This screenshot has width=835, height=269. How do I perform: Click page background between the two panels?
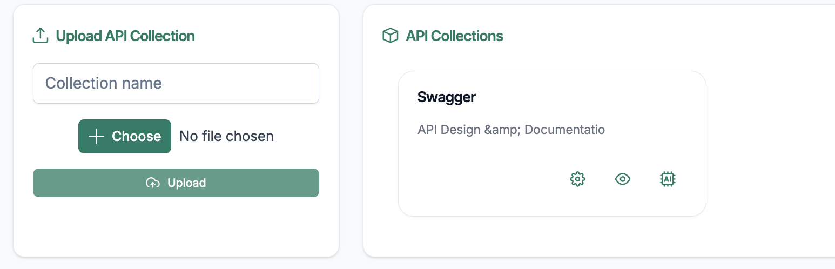pos(351,135)
